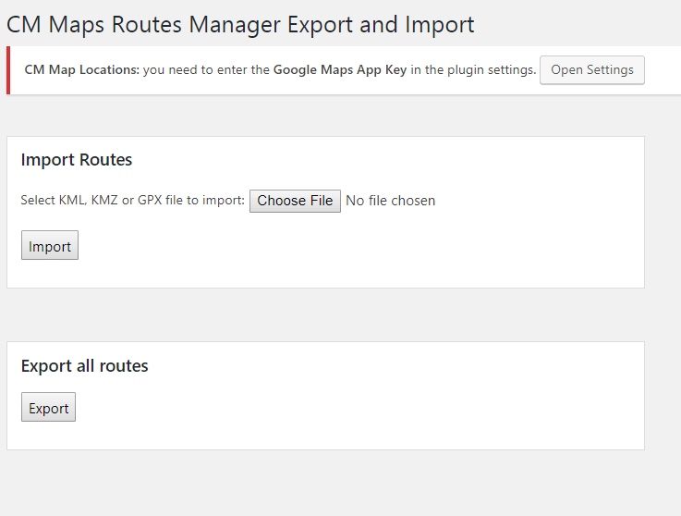The width and height of the screenshot is (681, 516).
Task: Click the blank gray area below the Export panel
Action: [323, 483]
